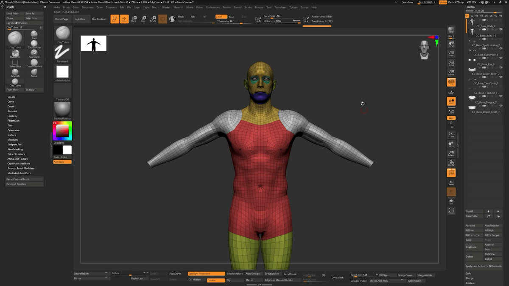The height and width of the screenshot is (286, 509).
Task: Open the Document menu
Action: pyautogui.click(x=88, y=7)
